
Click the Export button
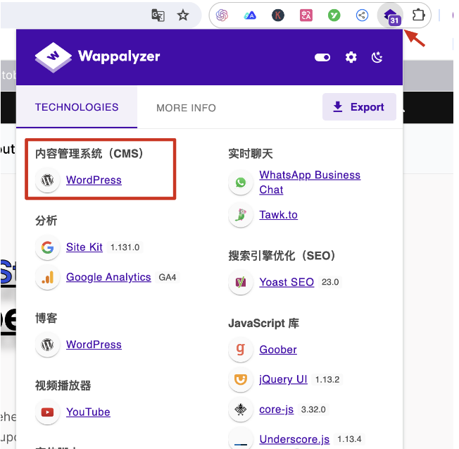pyautogui.click(x=359, y=107)
